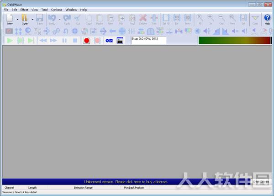Click the zoom In magnifier icon

coord(211,19)
